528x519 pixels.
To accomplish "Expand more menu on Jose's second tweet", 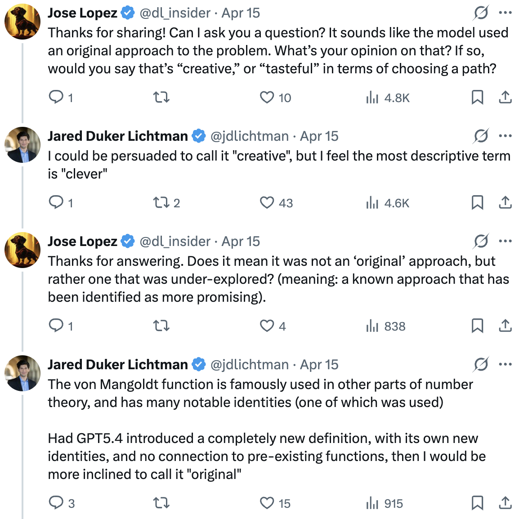I will [x=506, y=242].
